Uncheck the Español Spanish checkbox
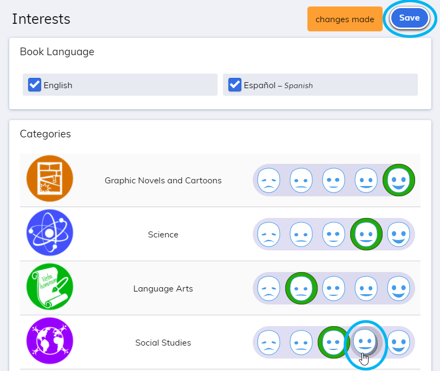Viewport: 440px width, 371px height. [234, 84]
